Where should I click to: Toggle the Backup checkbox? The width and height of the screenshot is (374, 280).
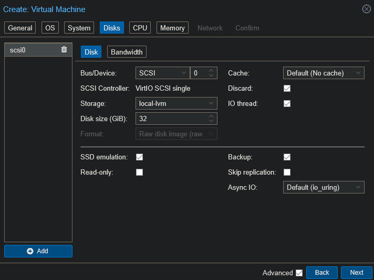pyautogui.click(x=287, y=157)
